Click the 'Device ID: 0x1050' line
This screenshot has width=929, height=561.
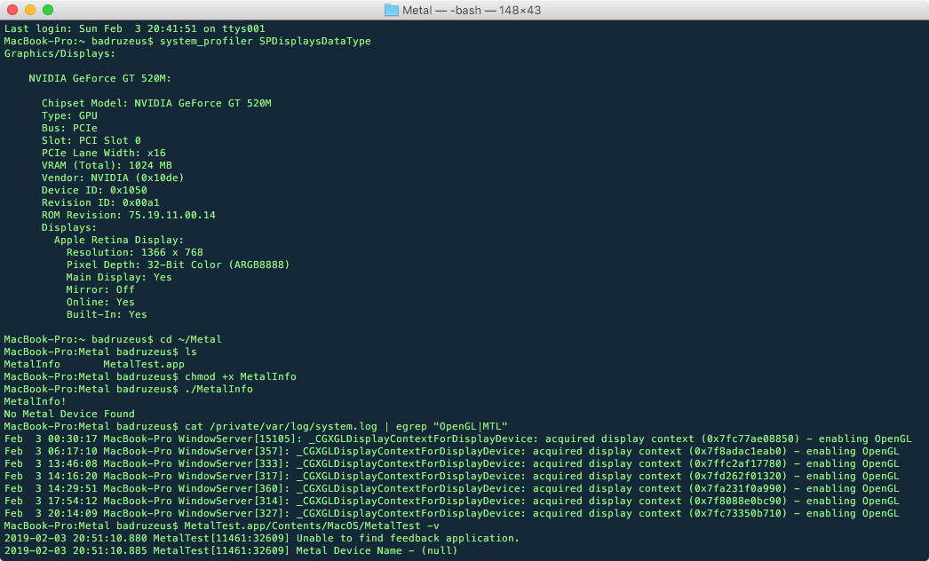pyautogui.click(x=94, y=190)
